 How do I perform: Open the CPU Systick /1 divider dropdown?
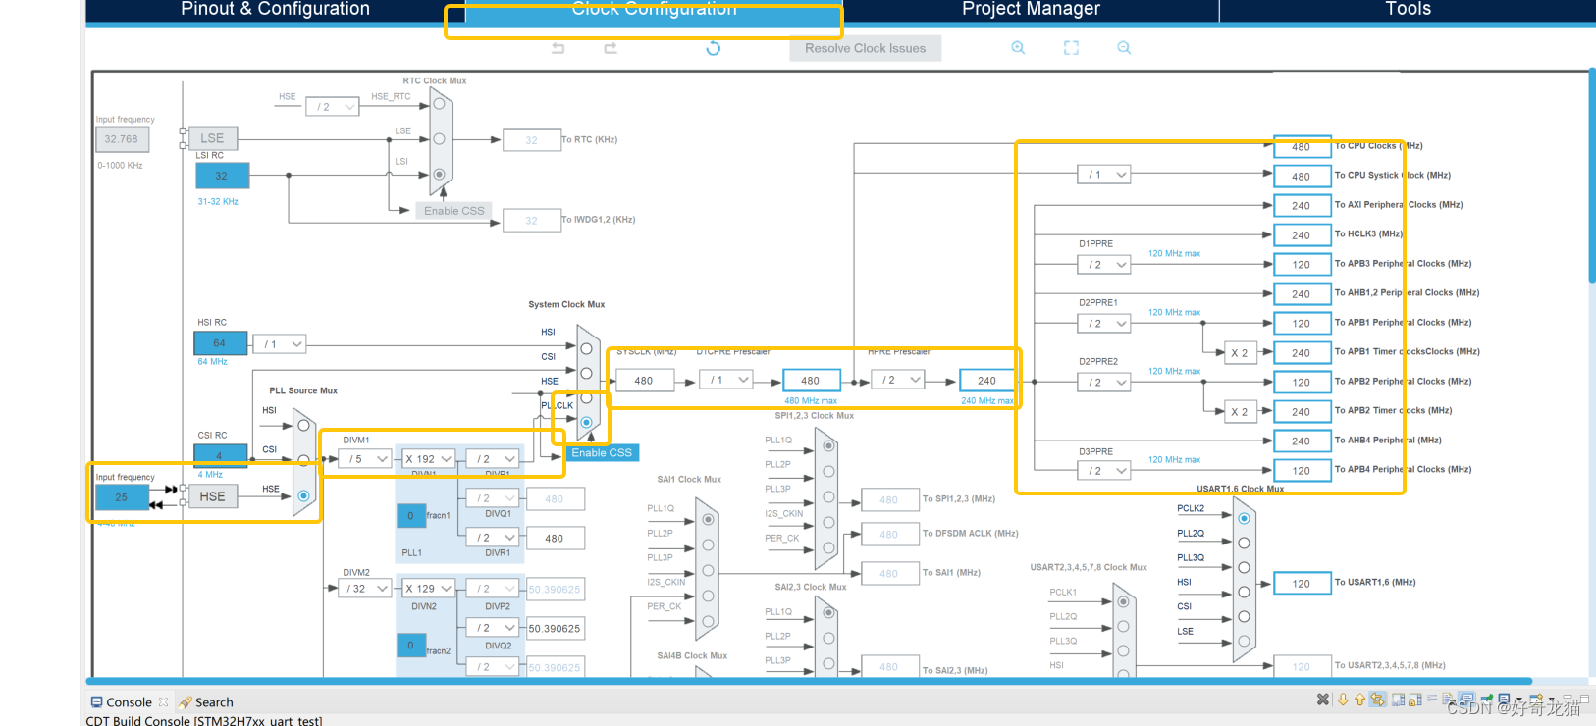click(x=1104, y=175)
